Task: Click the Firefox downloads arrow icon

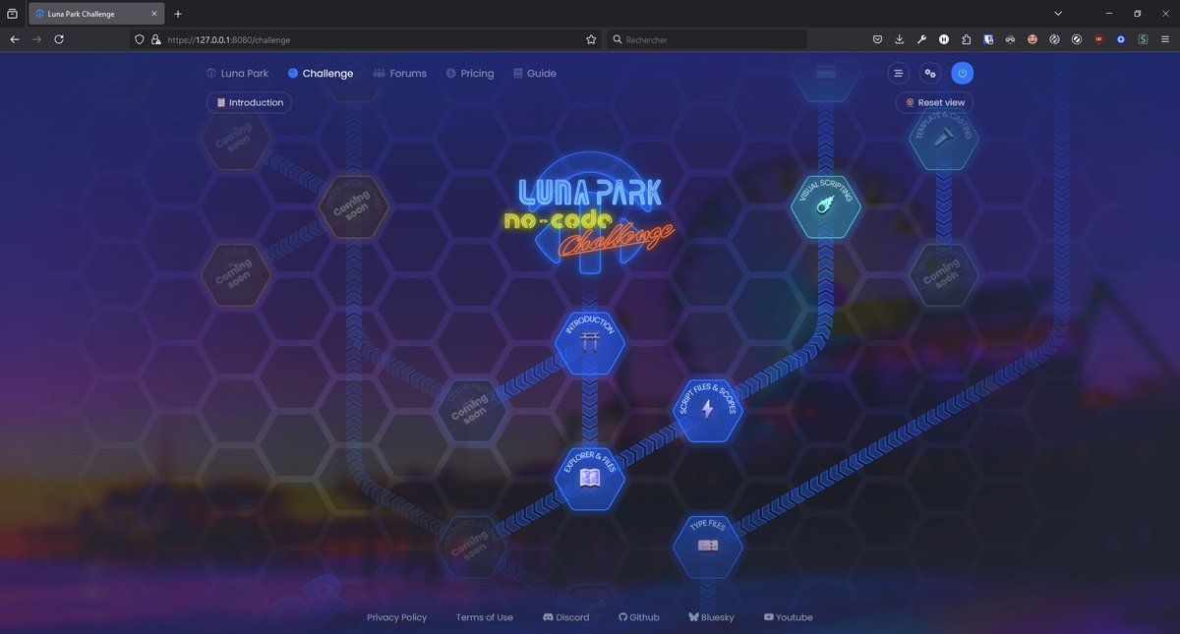Action: click(900, 39)
